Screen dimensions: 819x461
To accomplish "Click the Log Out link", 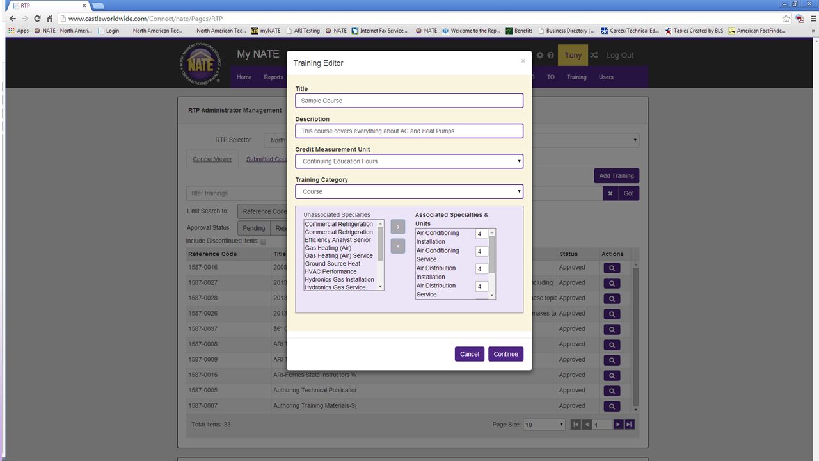I will (620, 56).
